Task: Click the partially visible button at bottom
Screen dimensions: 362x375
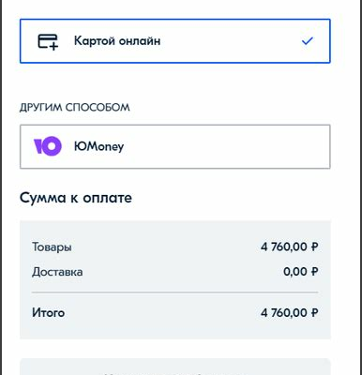Action: click(175, 367)
